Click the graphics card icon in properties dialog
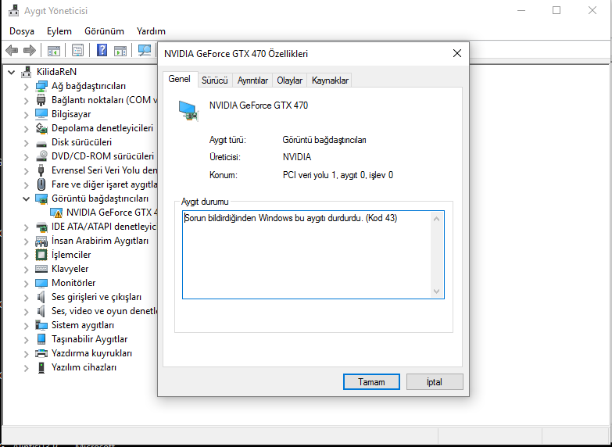 pos(189,111)
